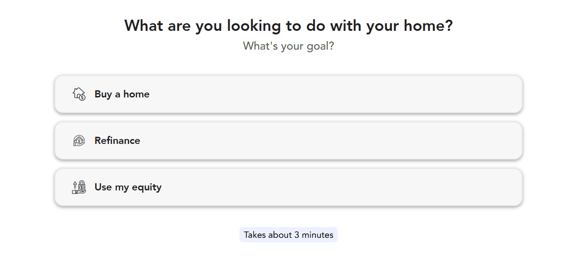Pick the "Use my equity" option card

tap(288, 187)
